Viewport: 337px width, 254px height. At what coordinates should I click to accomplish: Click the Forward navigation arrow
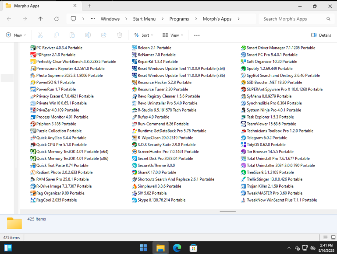(25, 19)
